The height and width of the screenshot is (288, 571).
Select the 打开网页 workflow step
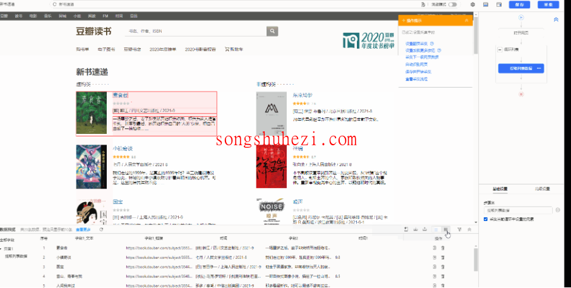[x=521, y=33]
